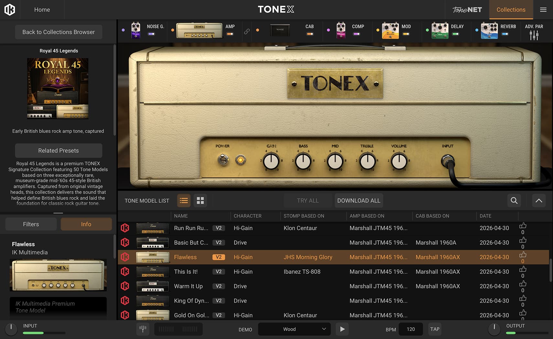Toggle the Noise Gate on/off switch
Viewport: 553px width, 339px height.
(151, 34)
